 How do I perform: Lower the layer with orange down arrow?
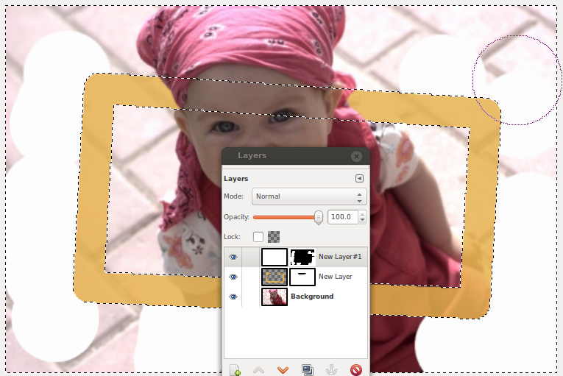tap(283, 369)
